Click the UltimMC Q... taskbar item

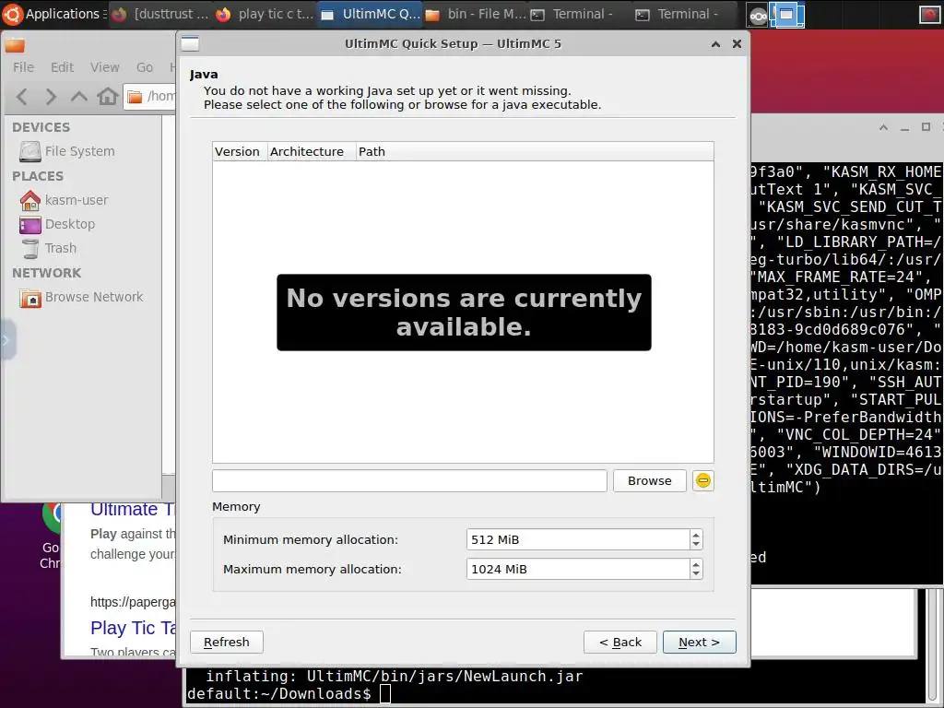tap(371, 14)
